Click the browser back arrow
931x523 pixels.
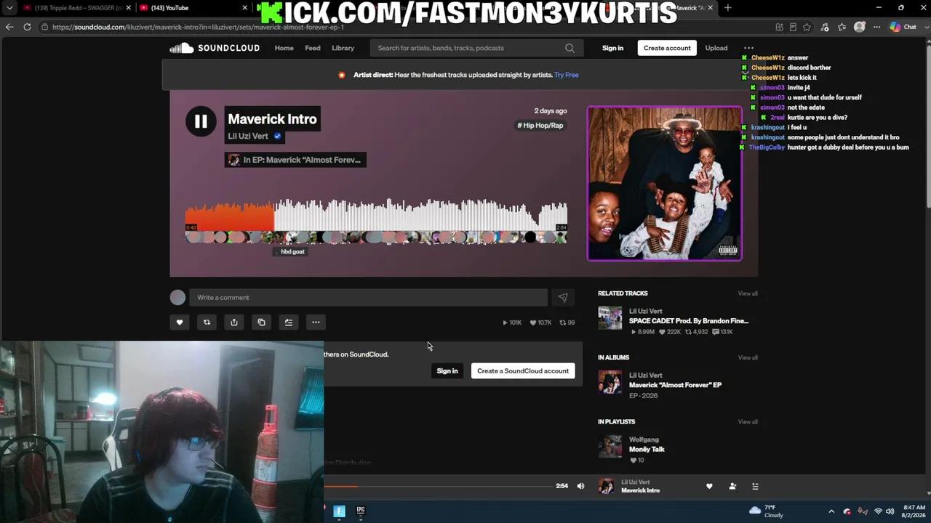tap(9, 27)
